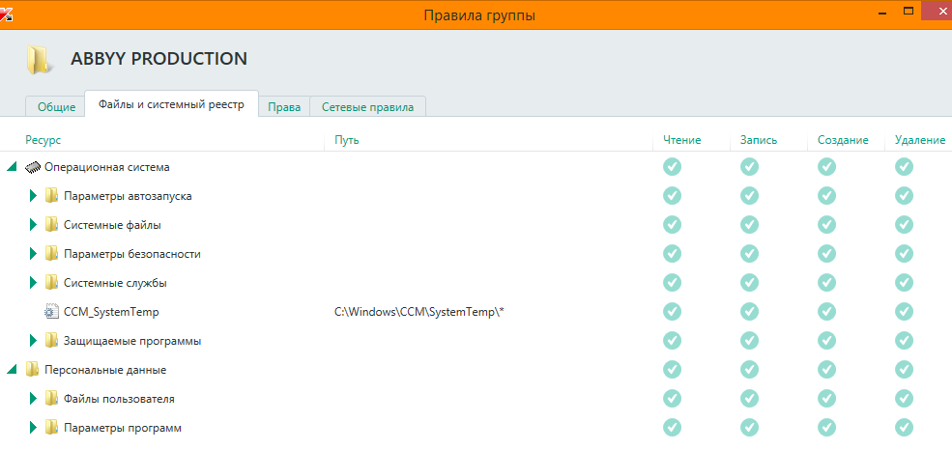This screenshot has height=450, width=952.
Task: Toggle Создание permission for Защищаемые программы
Action: [826, 341]
